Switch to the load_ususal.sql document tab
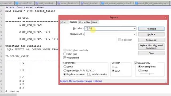Screen dimensions: 171x96 click(x=46, y=3)
